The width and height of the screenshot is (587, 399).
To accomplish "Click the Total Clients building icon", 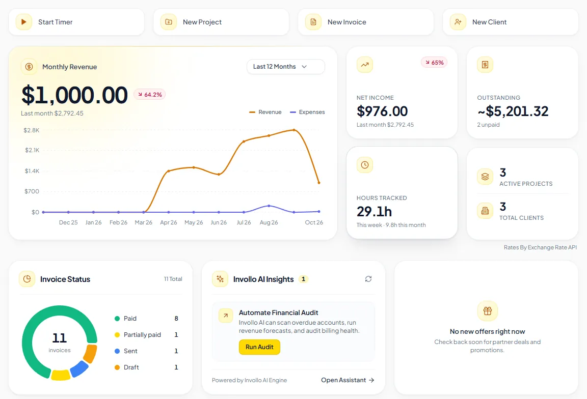I will pyautogui.click(x=485, y=211).
